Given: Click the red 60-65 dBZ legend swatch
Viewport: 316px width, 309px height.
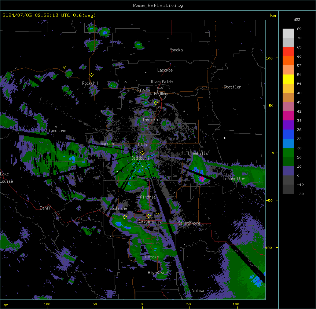Looking at the screenshot, I should 288,52.
